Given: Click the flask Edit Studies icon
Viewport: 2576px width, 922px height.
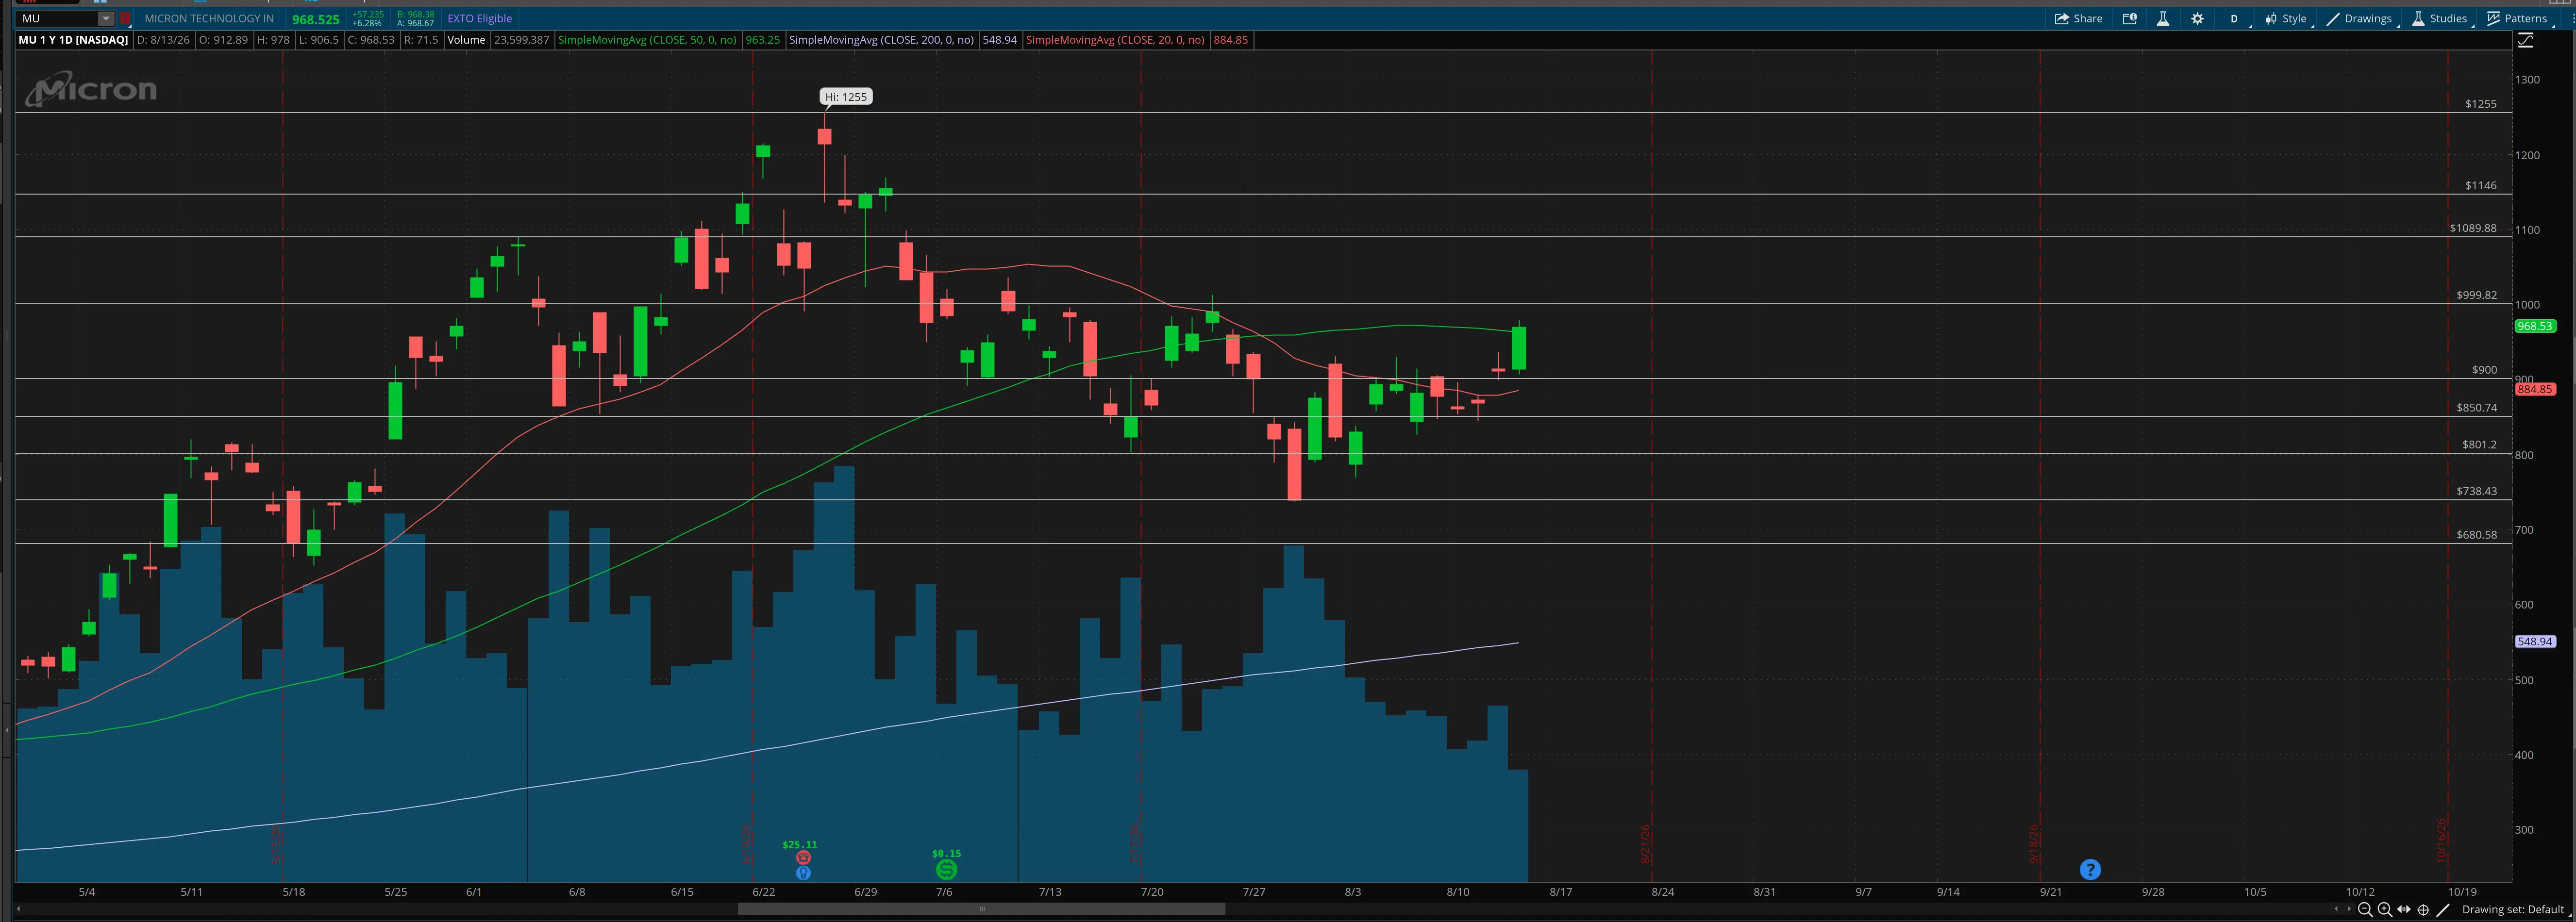Looking at the screenshot, I should [2163, 18].
